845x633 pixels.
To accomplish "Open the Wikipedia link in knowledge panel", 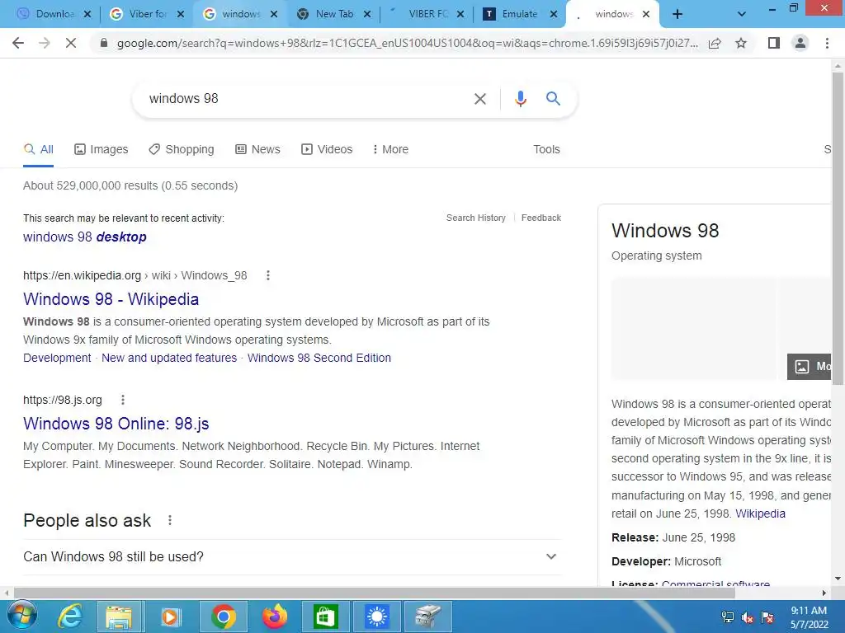I will coord(760,513).
